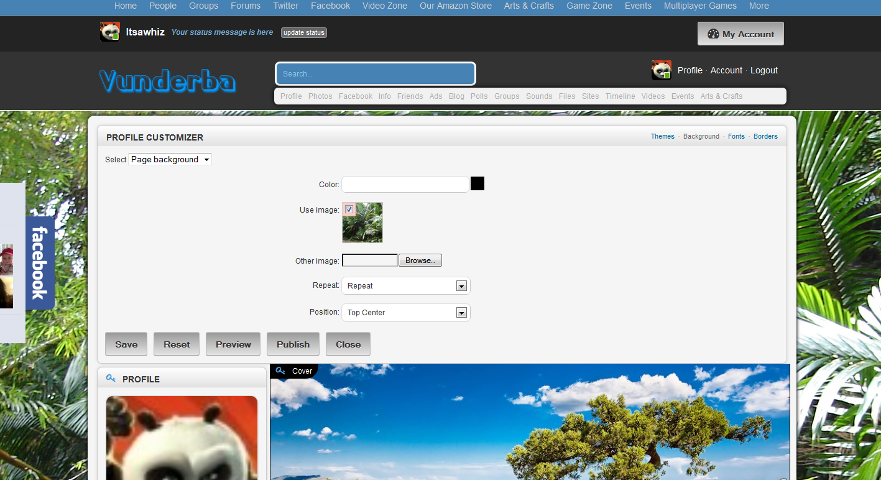Preview the profile background
This screenshot has height=480, width=881.
(233, 344)
